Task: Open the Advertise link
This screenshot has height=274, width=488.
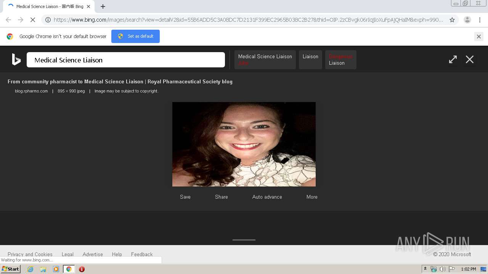Action: 93,254
